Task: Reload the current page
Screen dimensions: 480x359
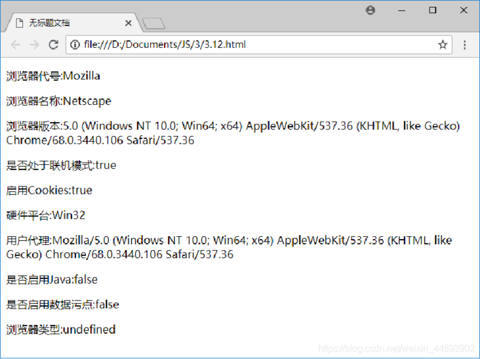Action: (x=54, y=45)
